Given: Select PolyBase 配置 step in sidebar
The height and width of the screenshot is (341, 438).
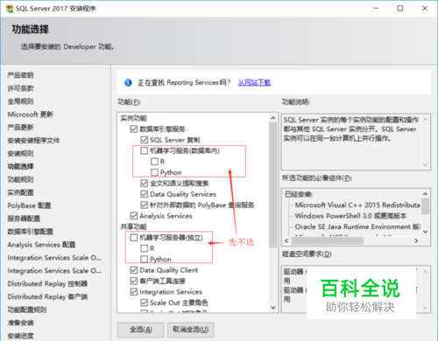Looking at the screenshot, I should click(29, 205).
